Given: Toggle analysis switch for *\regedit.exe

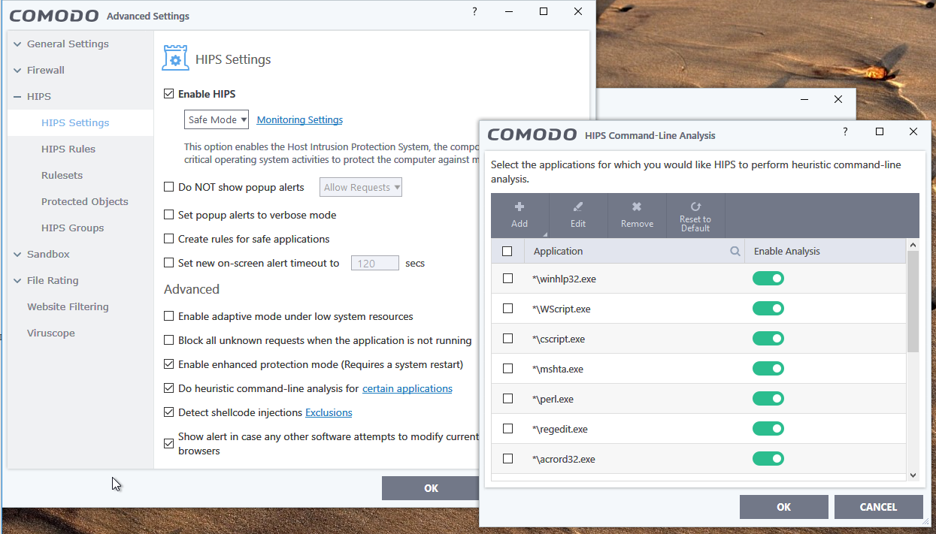Looking at the screenshot, I should pos(768,429).
